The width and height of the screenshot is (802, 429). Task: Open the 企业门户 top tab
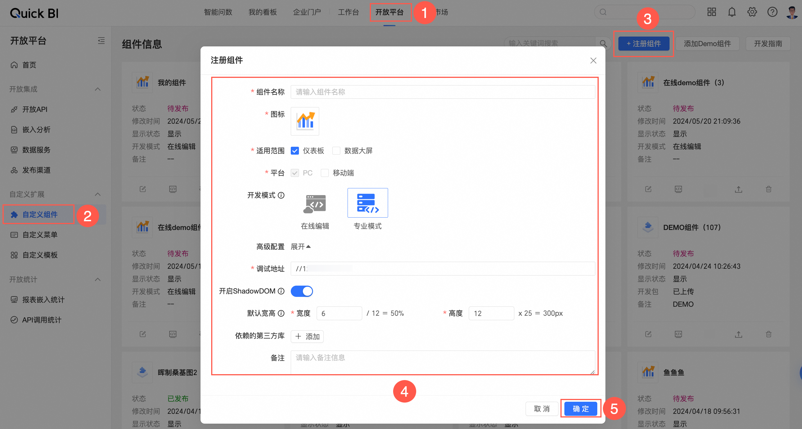(307, 12)
